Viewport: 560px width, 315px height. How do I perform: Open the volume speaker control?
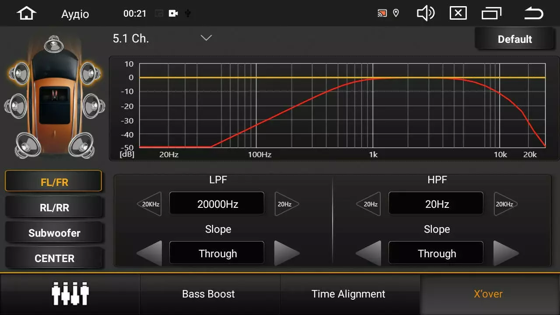point(425,14)
